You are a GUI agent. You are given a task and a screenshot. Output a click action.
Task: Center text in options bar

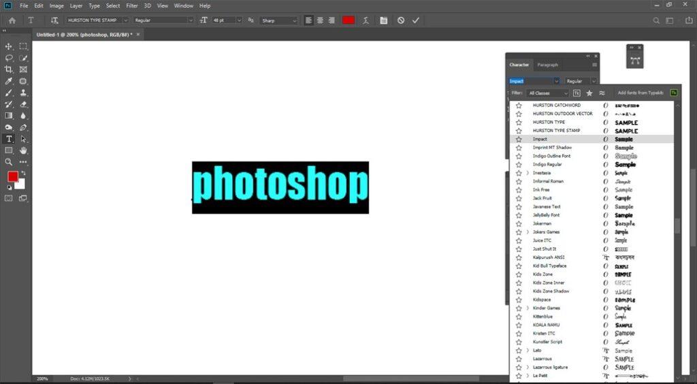(320, 20)
